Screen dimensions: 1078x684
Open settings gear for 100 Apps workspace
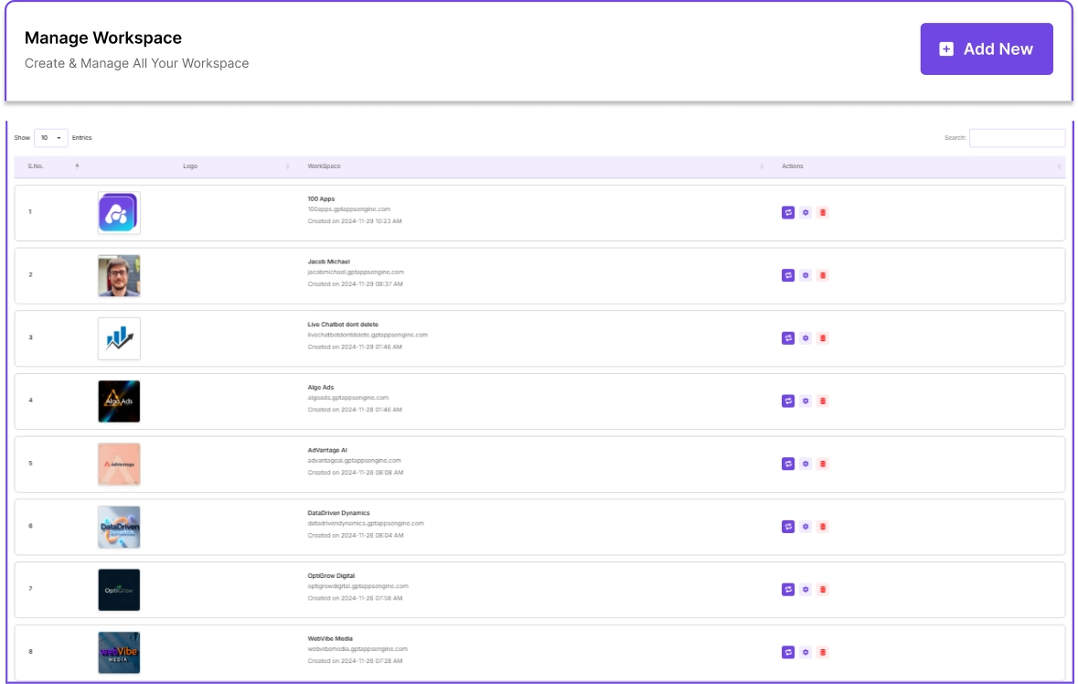click(806, 212)
